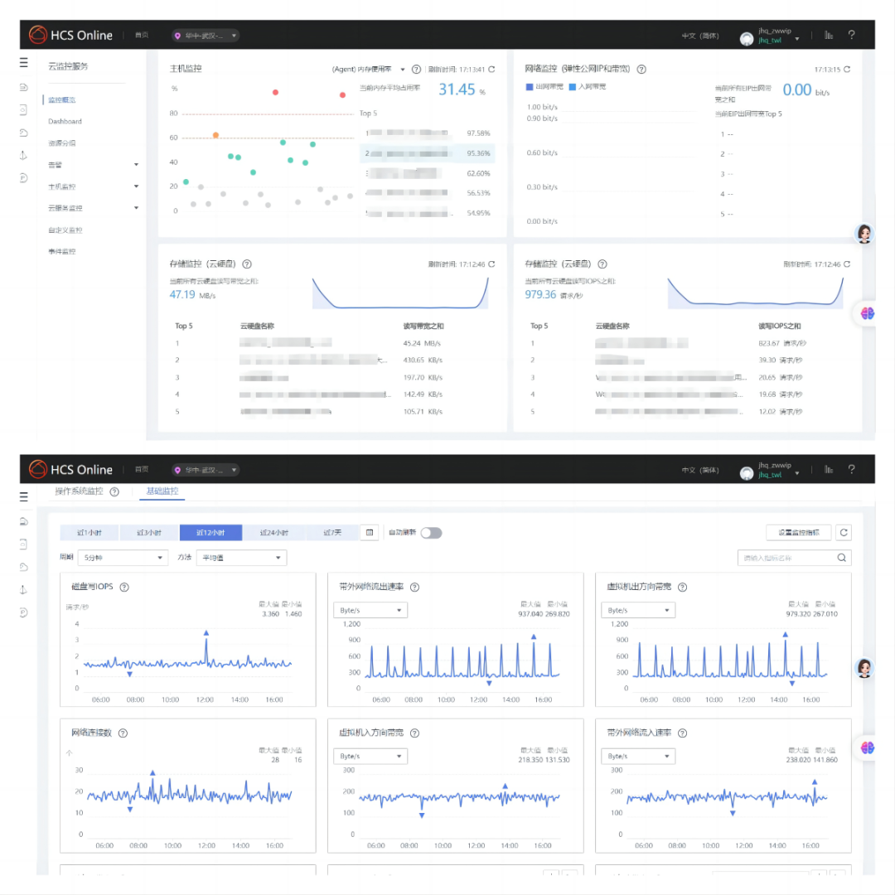Open Dashboard in the sidebar
895x895 pixels.
(x=65, y=122)
